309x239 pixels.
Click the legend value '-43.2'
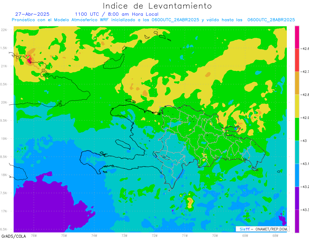pyautogui.click(x=305, y=187)
